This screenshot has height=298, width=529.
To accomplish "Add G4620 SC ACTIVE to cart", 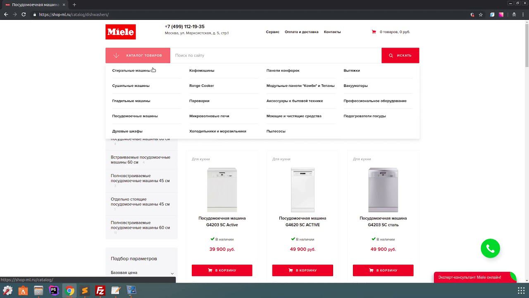I will 303,270.
